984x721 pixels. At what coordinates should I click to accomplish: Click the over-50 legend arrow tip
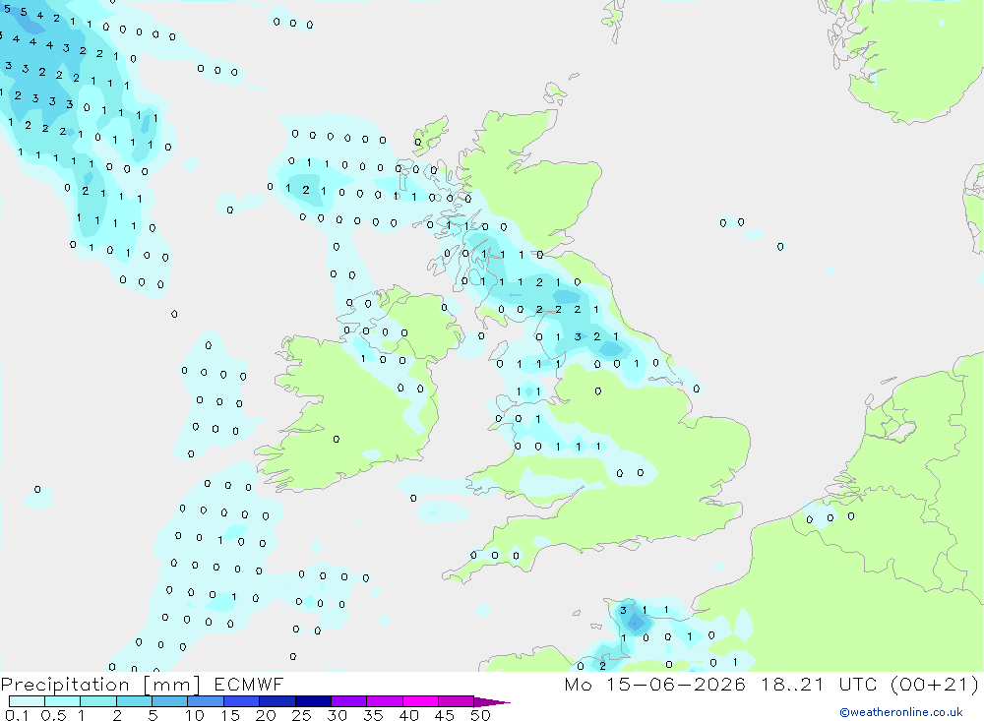click(x=493, y=702)
